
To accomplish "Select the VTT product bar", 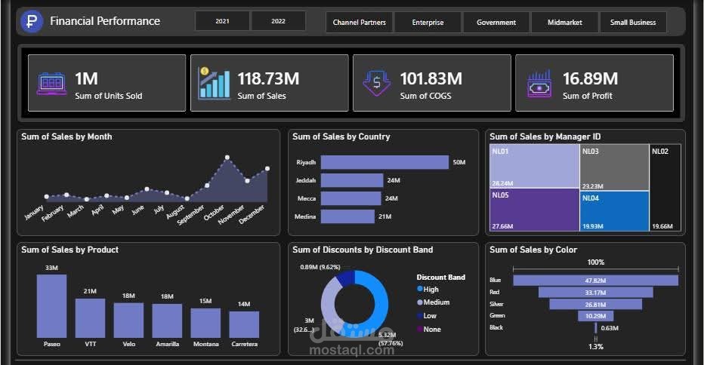I will click(90, 318).
